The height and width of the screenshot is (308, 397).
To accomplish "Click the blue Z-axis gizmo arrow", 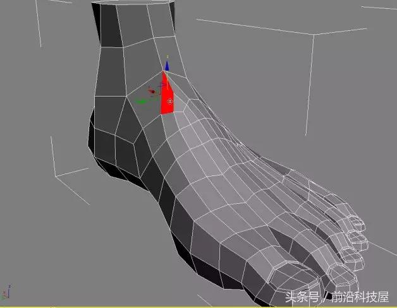I will click(x=167, y=66).
